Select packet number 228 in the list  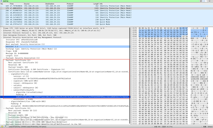pyautogui.click(x=106, y=17)
